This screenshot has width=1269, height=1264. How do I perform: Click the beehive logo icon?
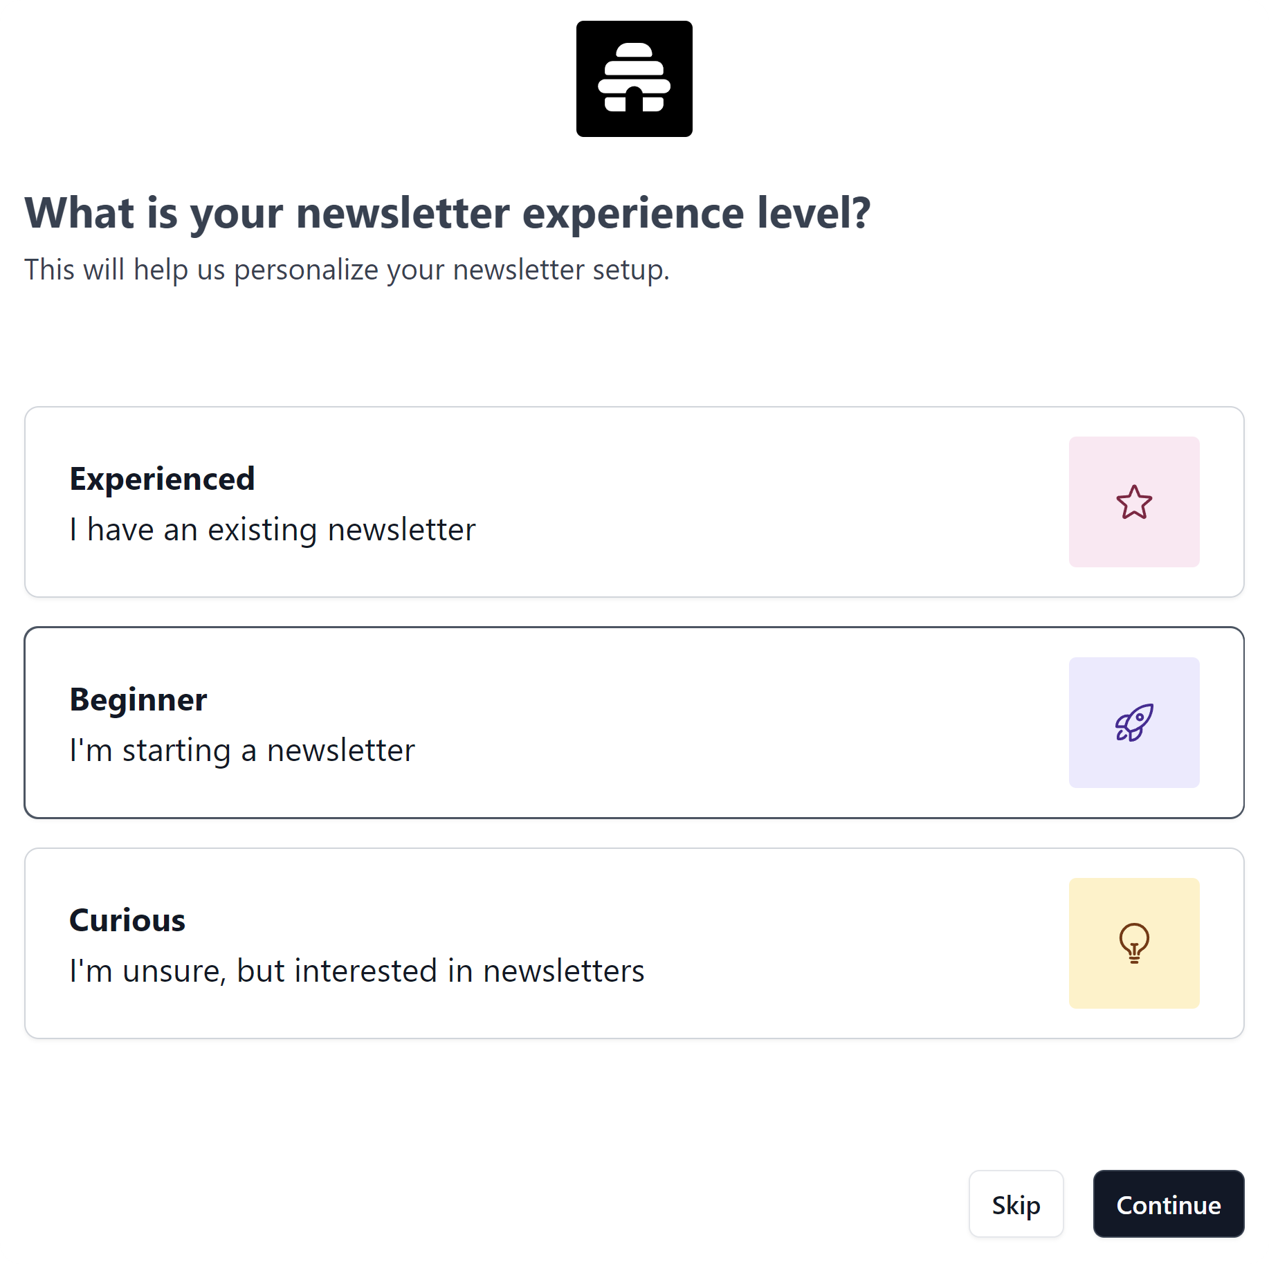[634, 79]
